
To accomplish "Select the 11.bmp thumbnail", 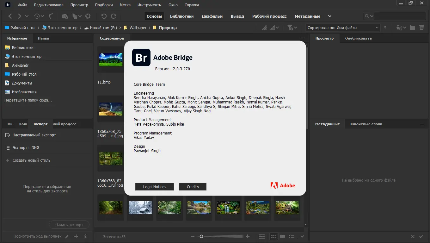I will click(111, 60).
